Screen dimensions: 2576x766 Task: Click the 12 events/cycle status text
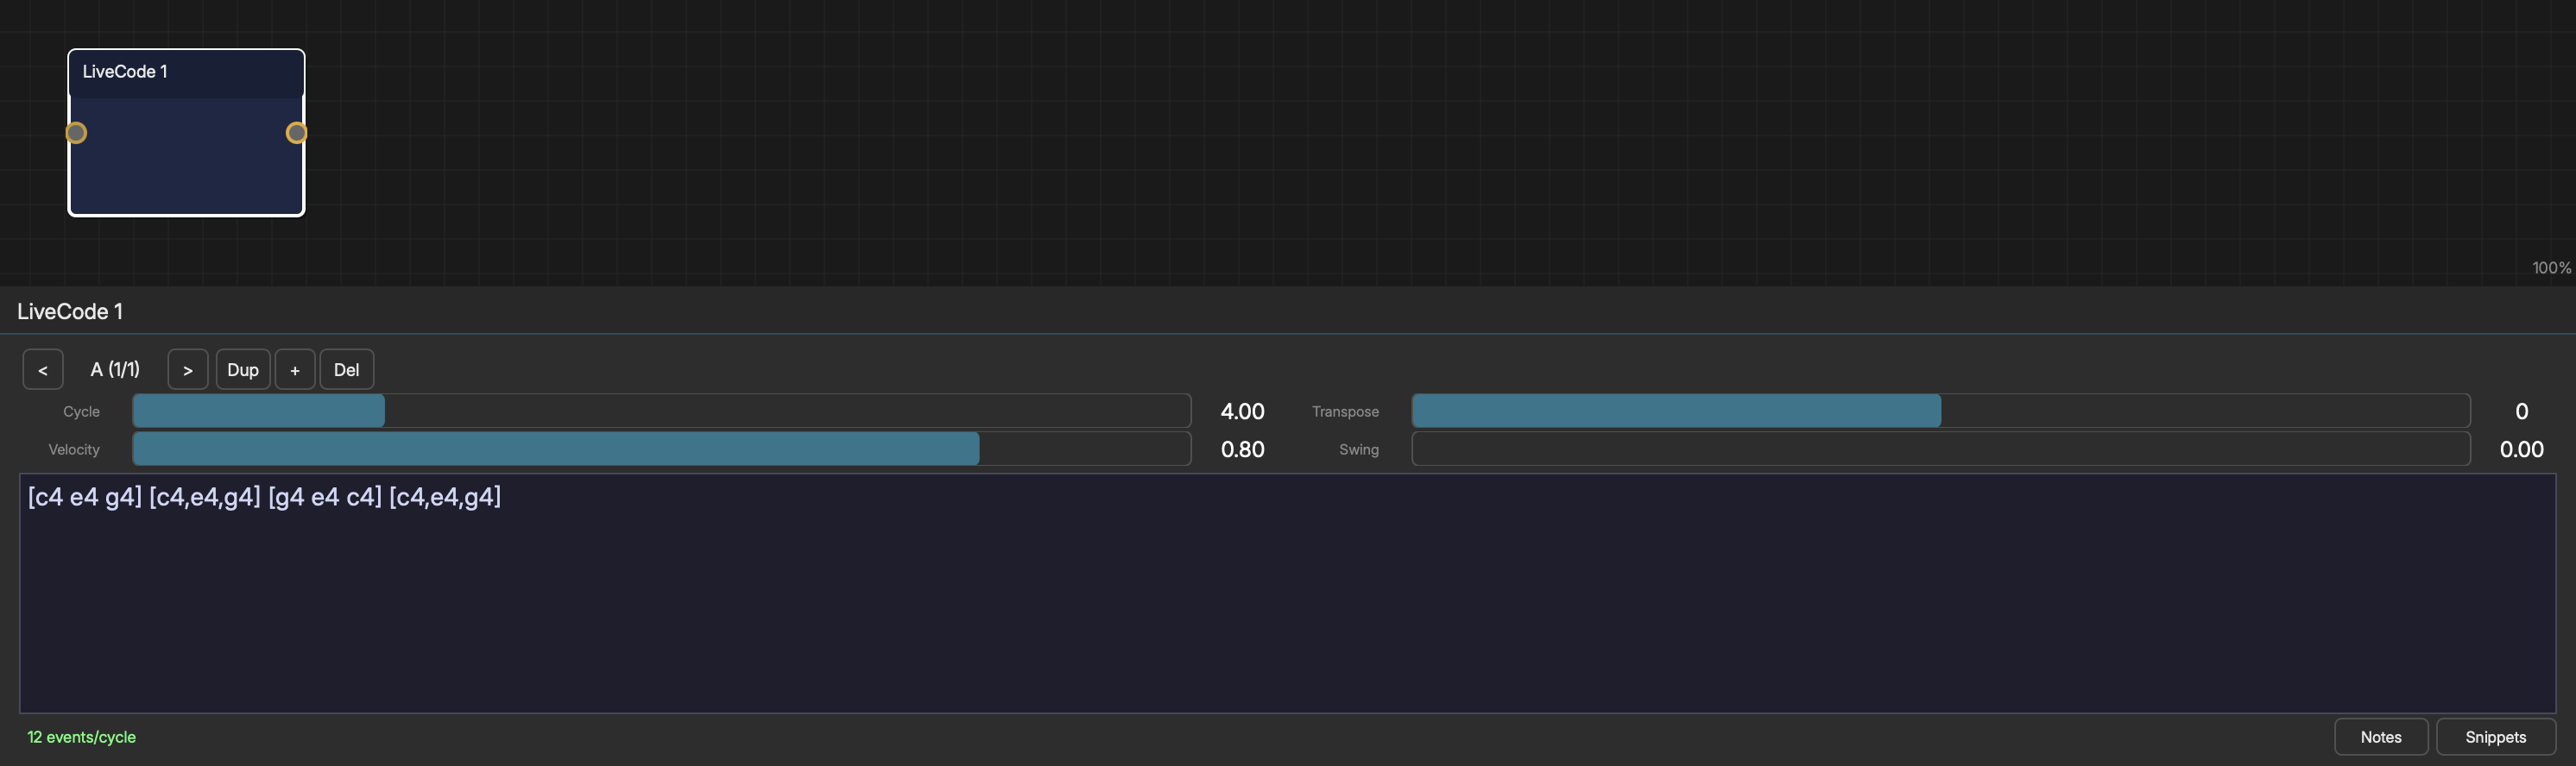[x=81, y=737]
